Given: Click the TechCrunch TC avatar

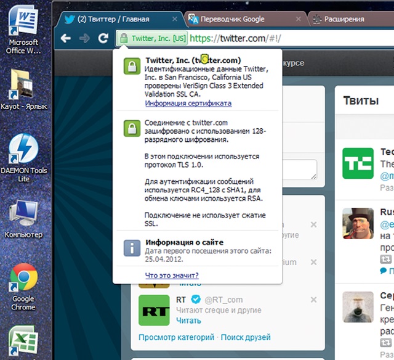Looking at the screenshot, I should tap(358, 163).
